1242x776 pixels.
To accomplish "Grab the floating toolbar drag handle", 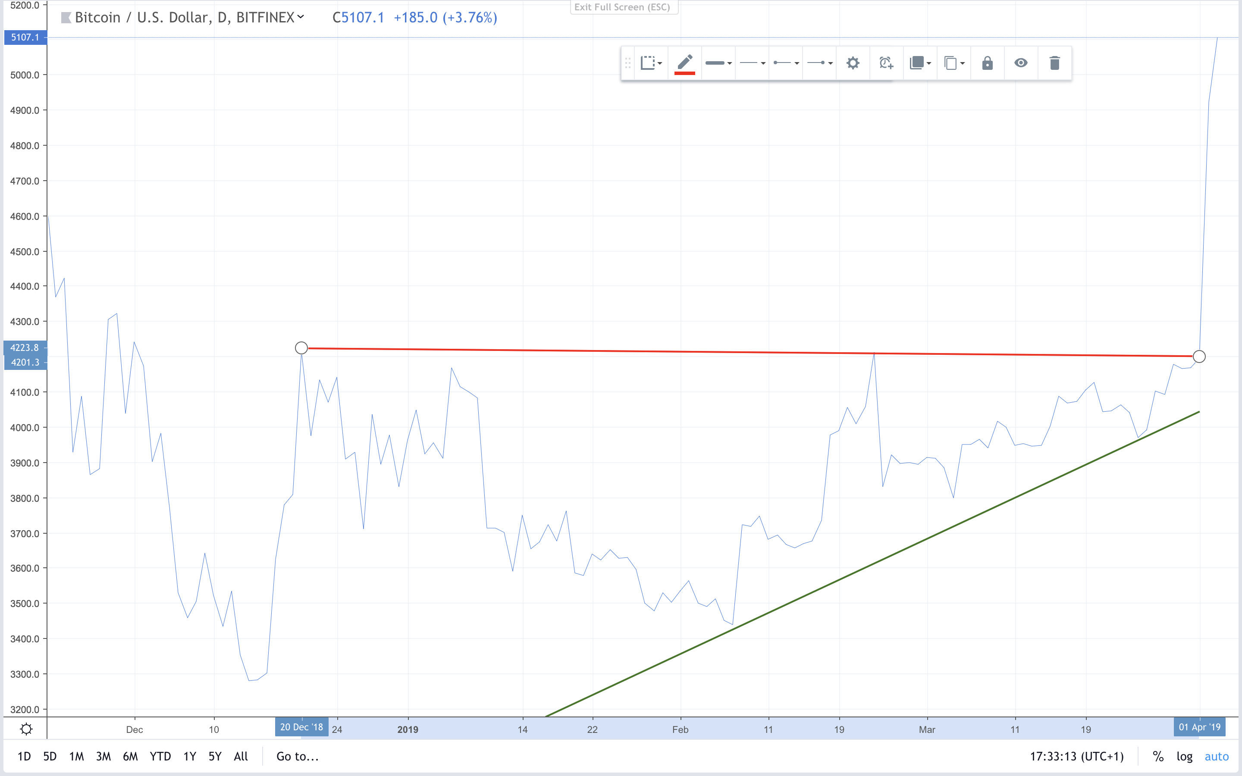I will pos(627,63).
